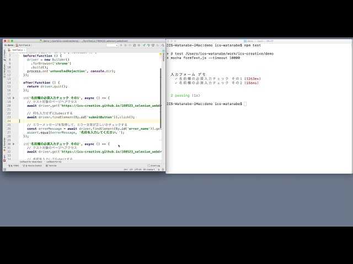Select the formTest.js editor tab
353x264 pixels.
[17, 50]
